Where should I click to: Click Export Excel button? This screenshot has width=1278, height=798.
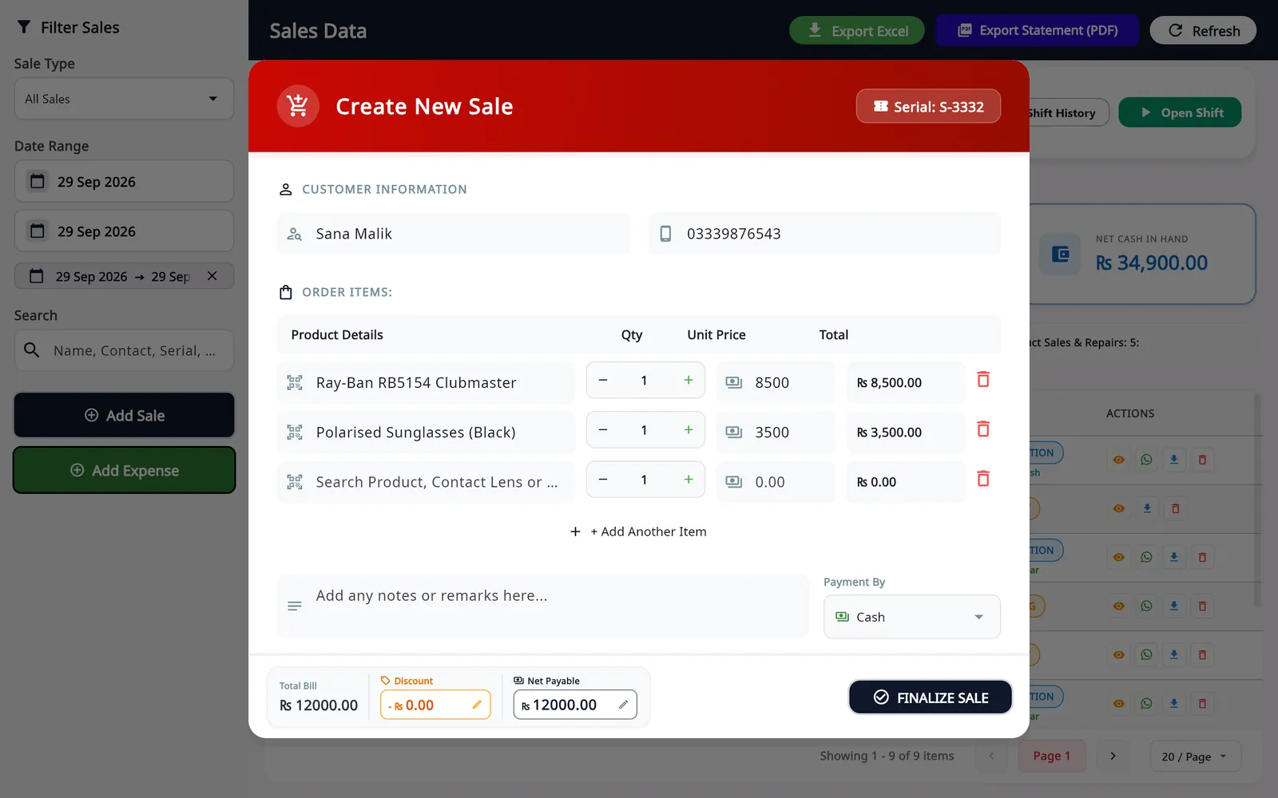(857, 30)
